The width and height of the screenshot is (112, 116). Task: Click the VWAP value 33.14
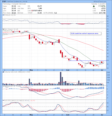(40, 13)
